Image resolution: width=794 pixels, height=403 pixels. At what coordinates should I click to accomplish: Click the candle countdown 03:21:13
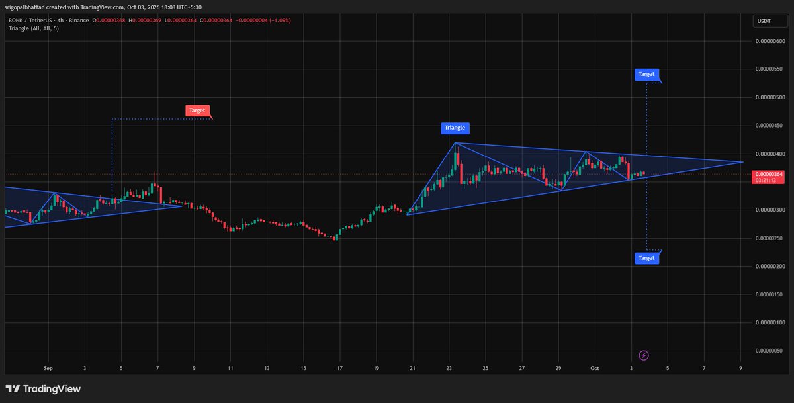768,180
